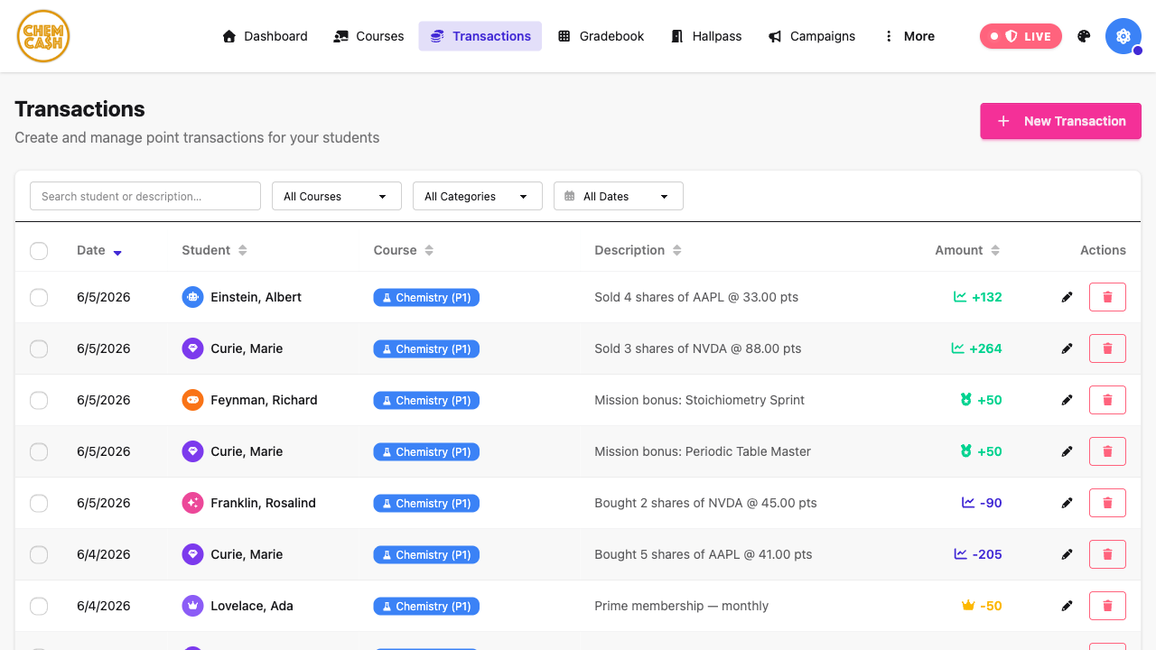Delete the Prime membership transaction
Image resolution: width=1156 pixels, height=650 pixels.
tap(1107, 606)
